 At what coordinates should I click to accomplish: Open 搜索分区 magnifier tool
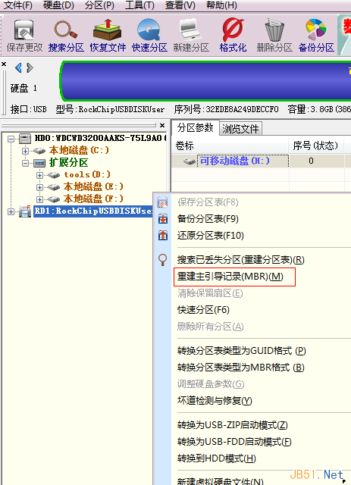(x=66, y=30)
